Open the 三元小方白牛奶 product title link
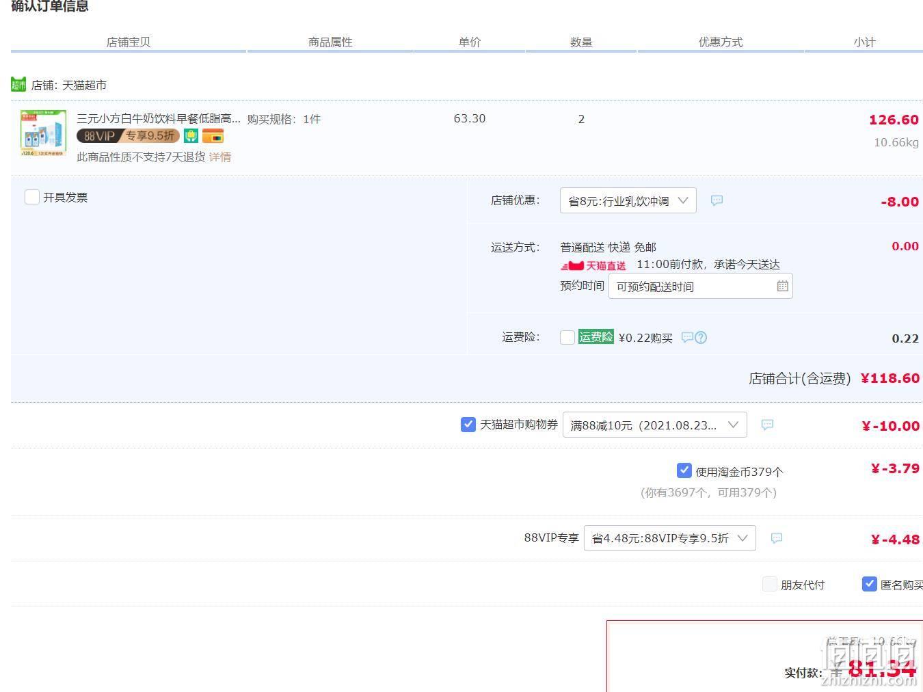 pyautogui.click(x=159, y=118)
